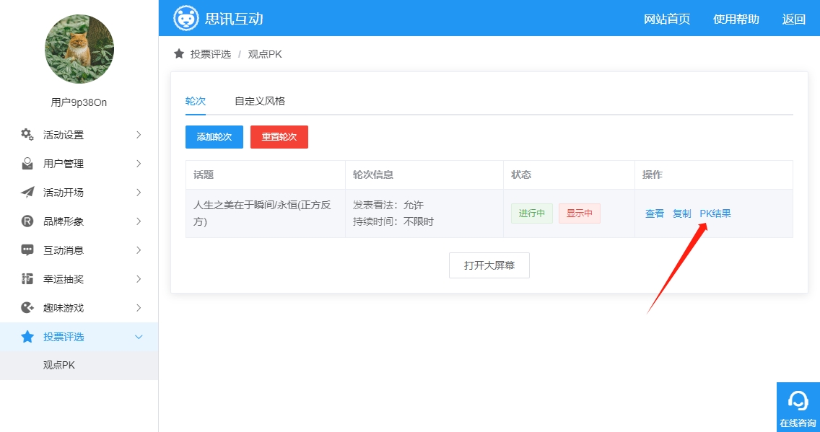Click 持续时间：不限时 text
The width and height of the screenshot is (820, 432).
[393, 221]
